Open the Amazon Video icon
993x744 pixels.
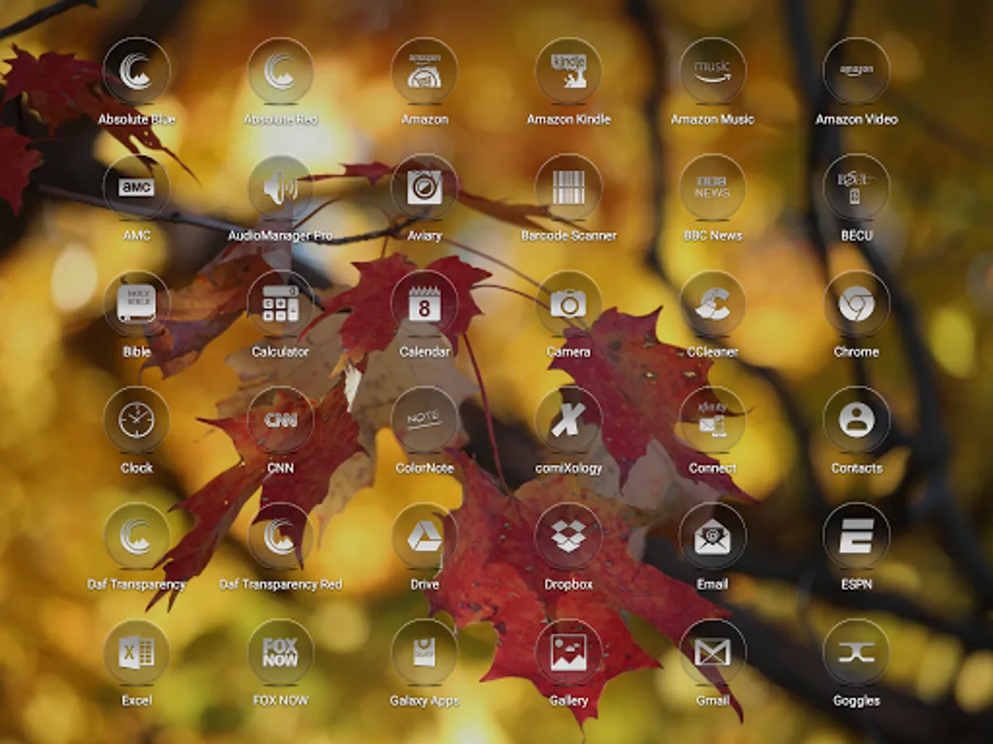coord(856,71)
